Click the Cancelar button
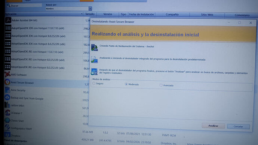 pyautogui.click(x=238, y=127)
